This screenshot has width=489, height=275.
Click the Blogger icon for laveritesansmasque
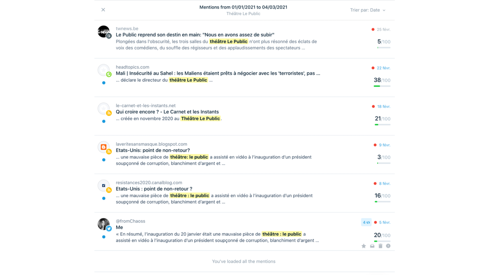coord(104,147)
